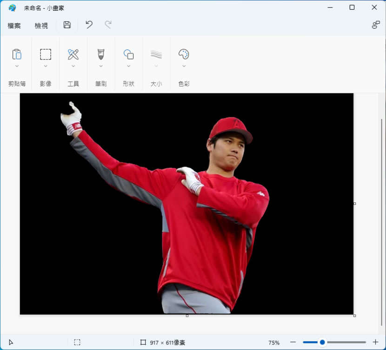This screenshot has height=350, width=386.
Task: Open the 檢視 (View) menu
Action: (x=41, y=26)
